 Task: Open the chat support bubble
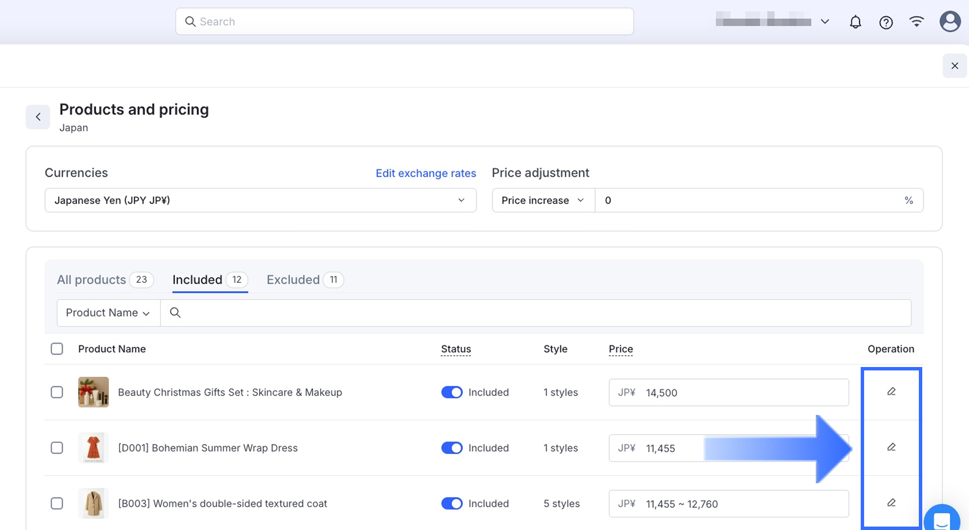942,519
